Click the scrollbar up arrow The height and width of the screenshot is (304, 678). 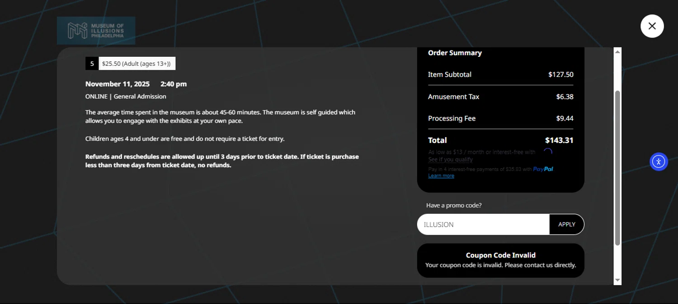pyautogui.click(x=617, y=52)
